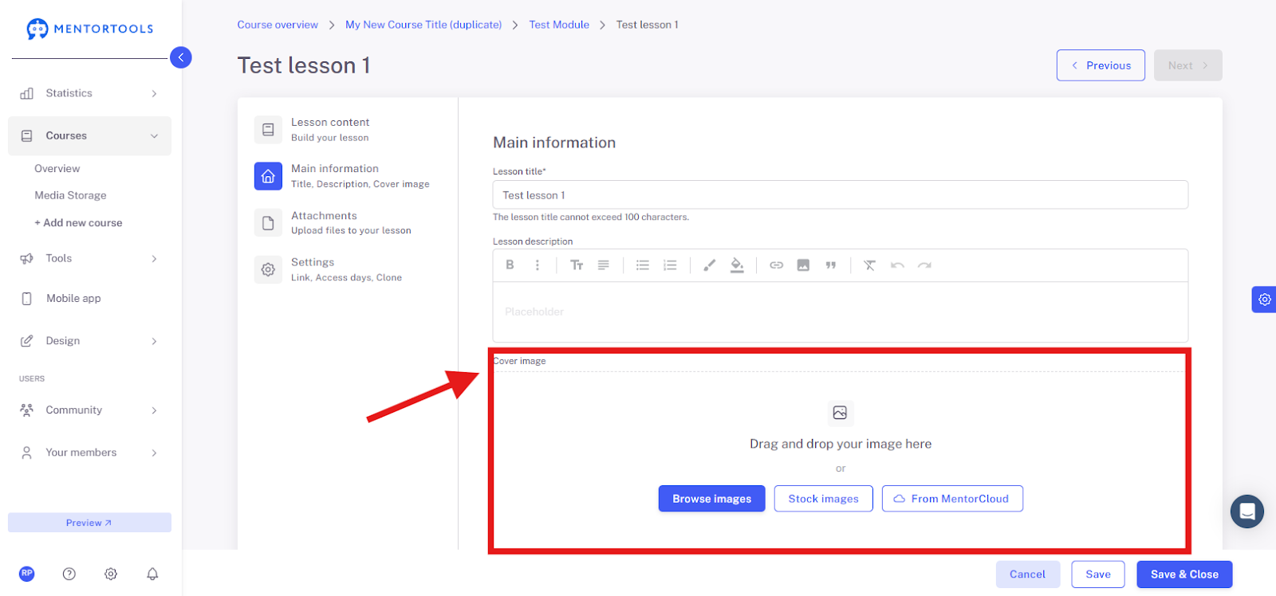Open Media Storage in sidebar
Viewport: 1276px width, 596px height.
pos(70,195)
